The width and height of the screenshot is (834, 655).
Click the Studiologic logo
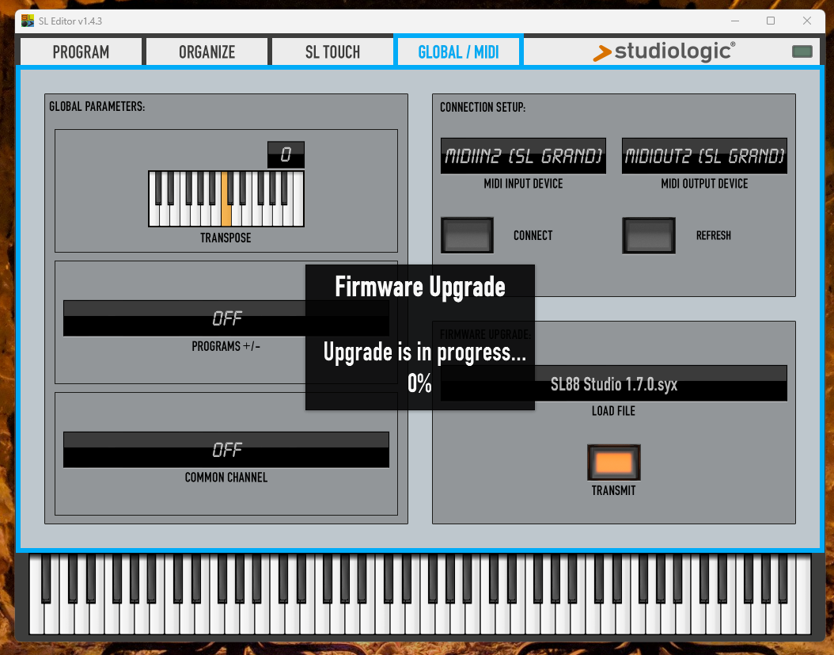pos(665,51)
